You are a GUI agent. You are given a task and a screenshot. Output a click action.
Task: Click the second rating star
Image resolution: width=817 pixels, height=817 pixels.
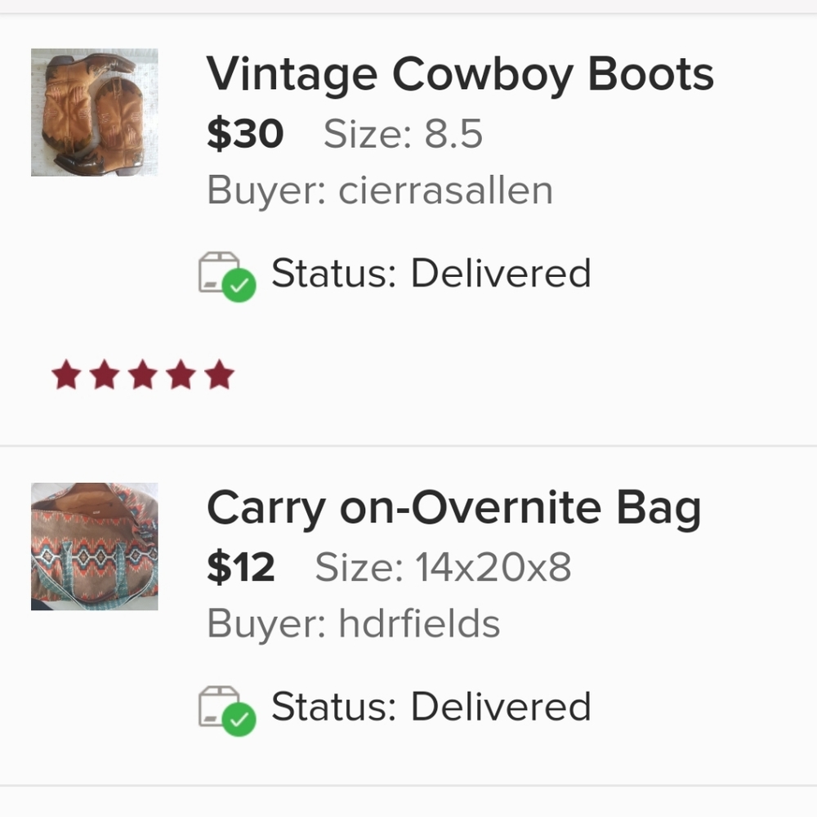pyautogui.click(x=104, y=376)
